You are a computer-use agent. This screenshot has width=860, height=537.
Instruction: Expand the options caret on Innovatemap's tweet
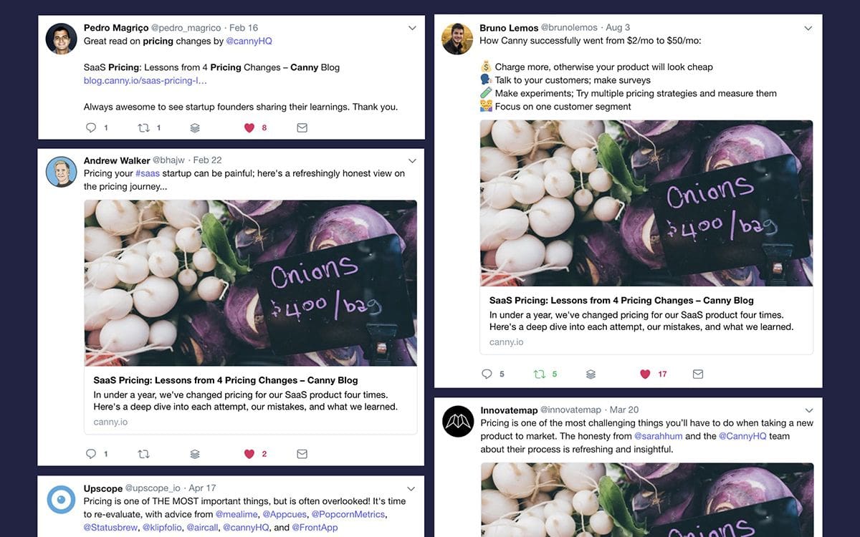pyautogui.click(x=809, y=410)
